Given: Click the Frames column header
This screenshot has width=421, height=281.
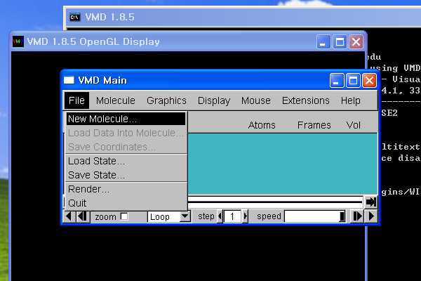Looking at the screenshot, I should coord(314,125).
